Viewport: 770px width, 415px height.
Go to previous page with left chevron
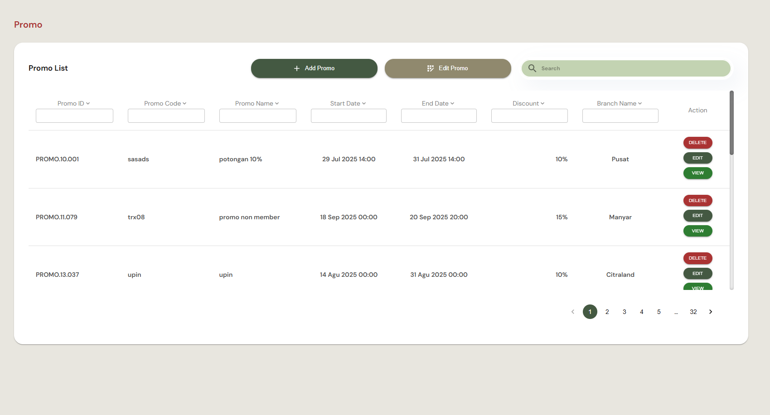[x=573, y=312]
